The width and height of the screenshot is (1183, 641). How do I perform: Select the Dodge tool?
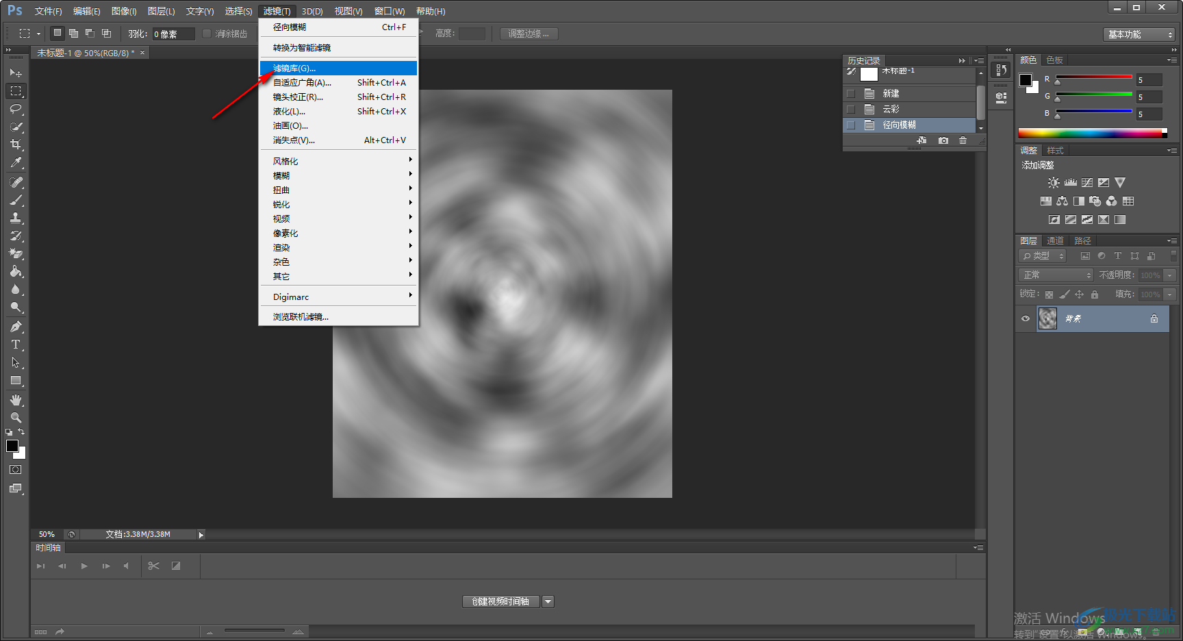click(16, 307)
